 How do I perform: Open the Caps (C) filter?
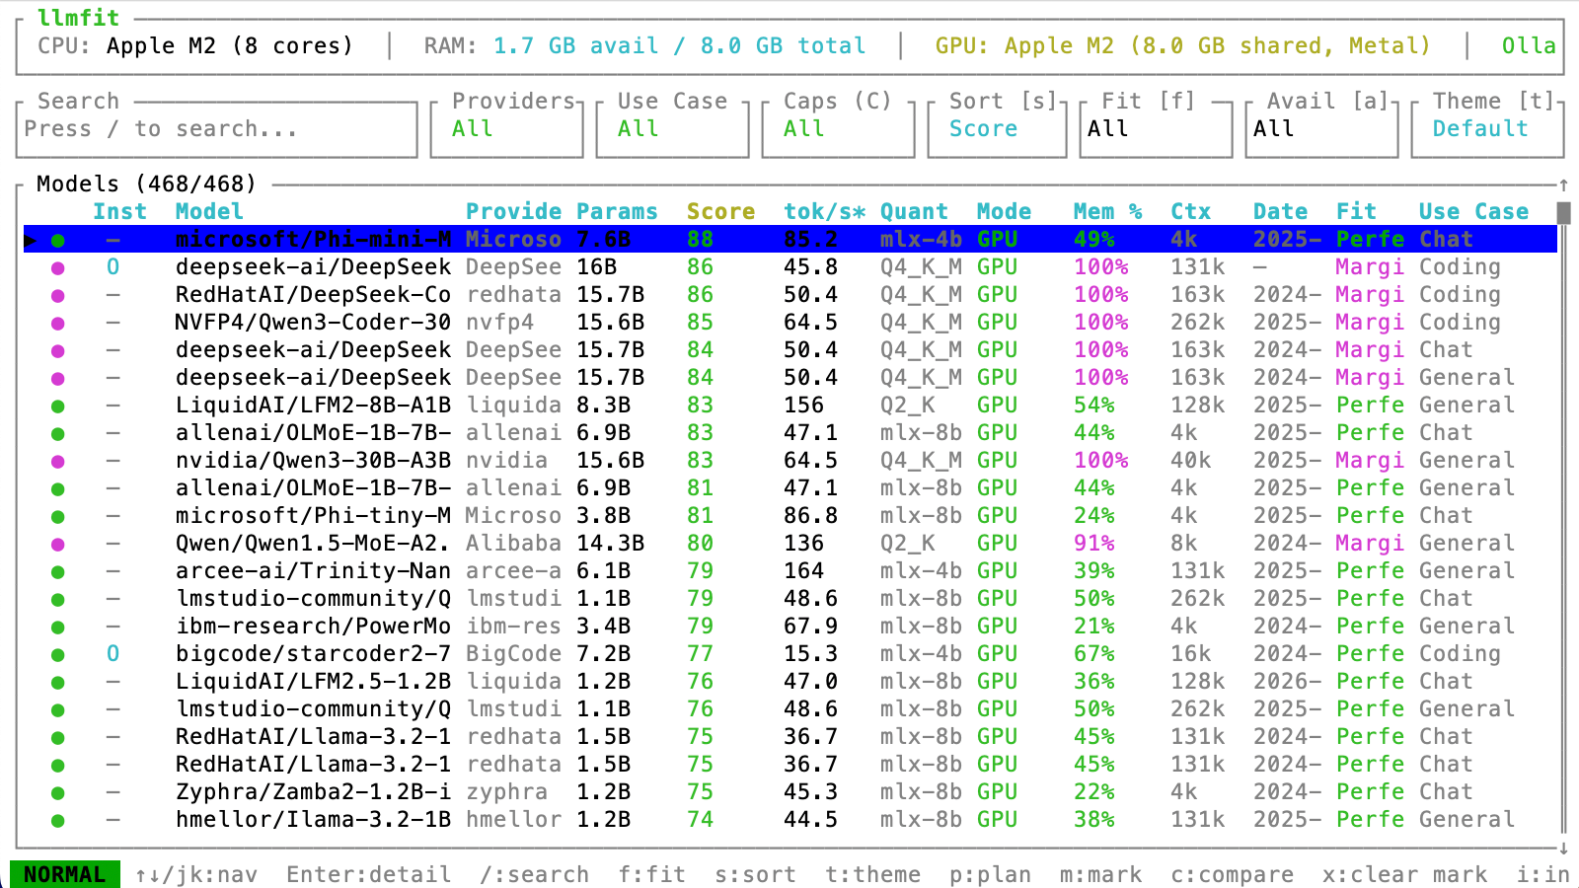click(x=838, y=128)
